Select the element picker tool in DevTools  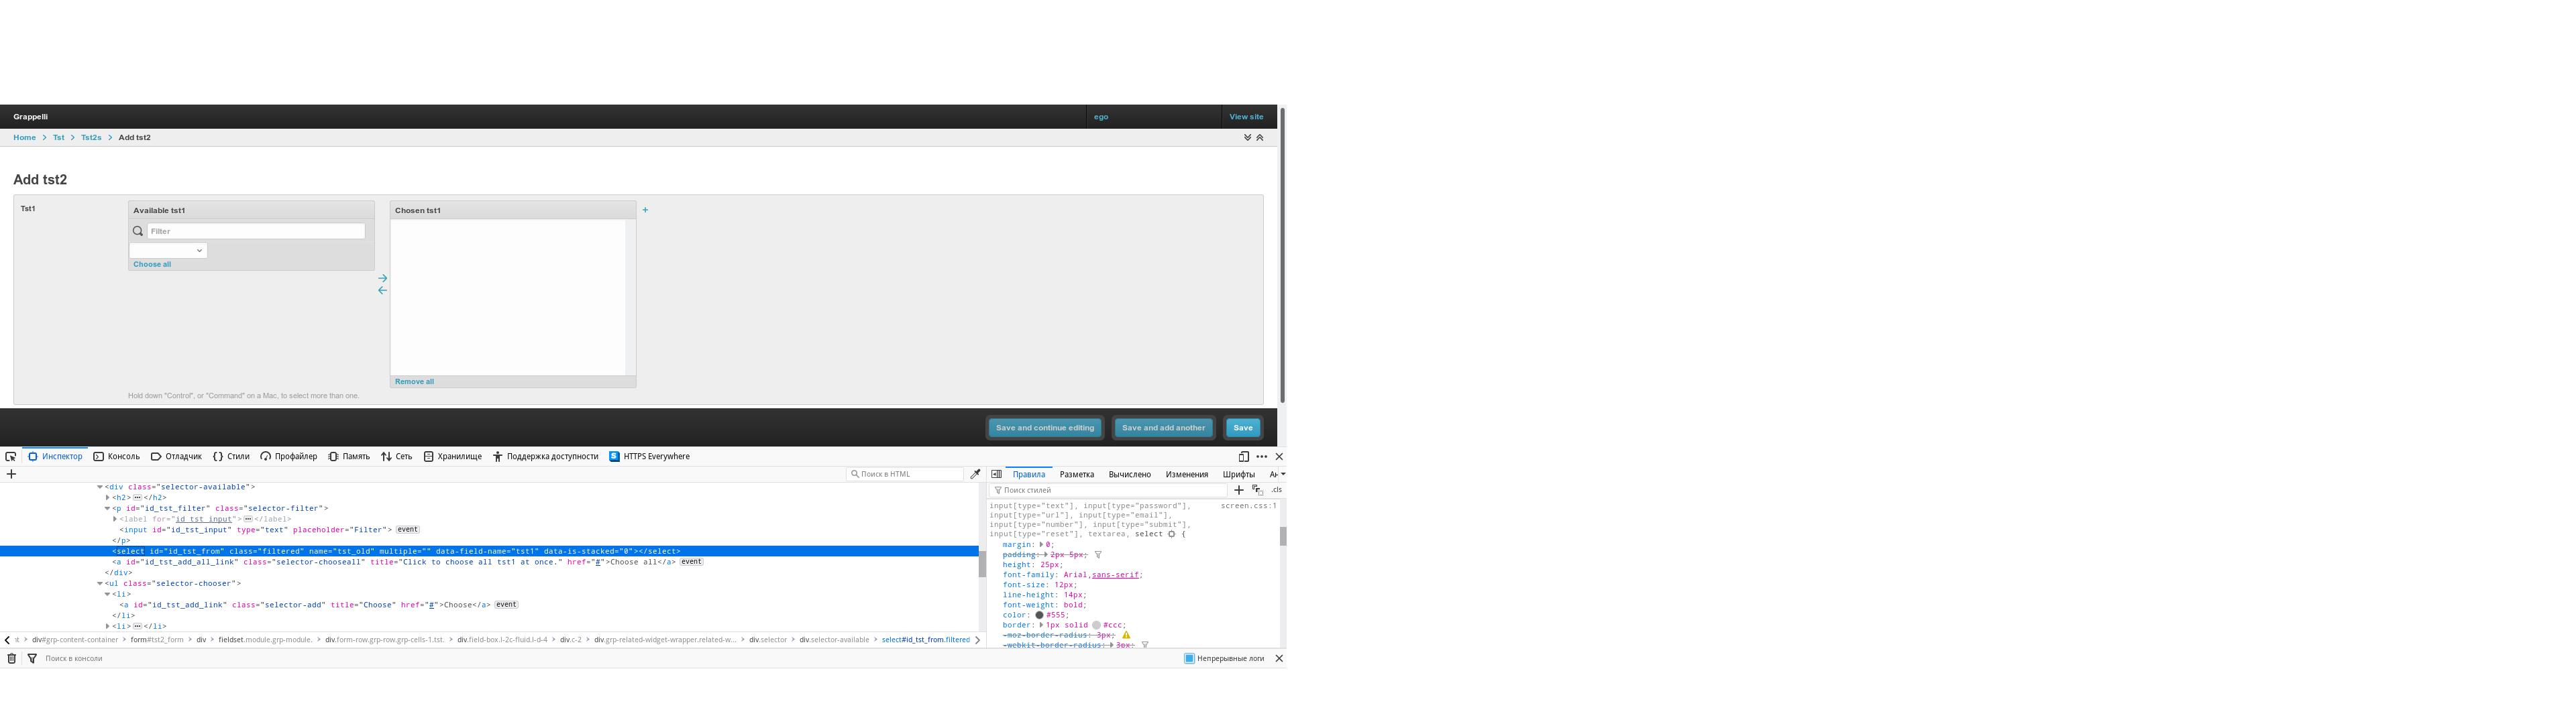tap(11, 457)
